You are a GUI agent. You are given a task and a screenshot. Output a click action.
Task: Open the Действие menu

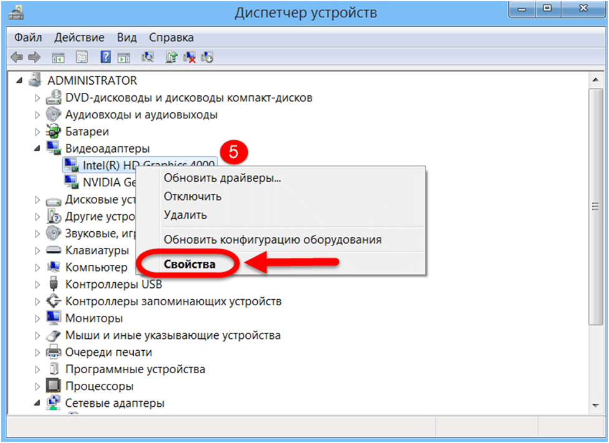pos(79,37)
